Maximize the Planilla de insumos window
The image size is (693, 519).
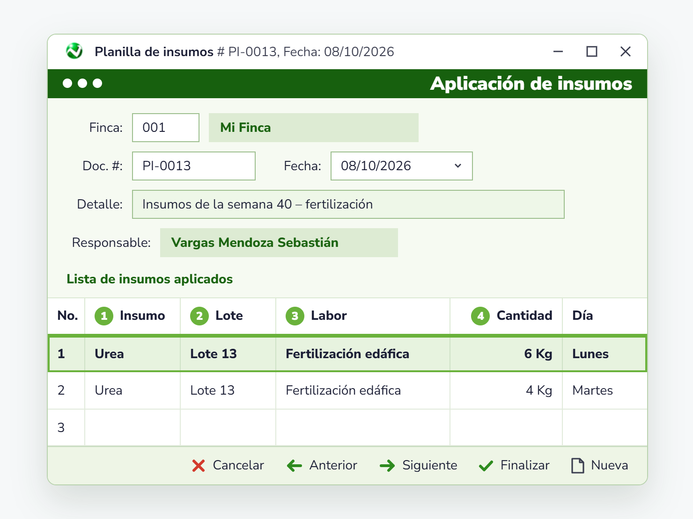pos(592,51)
